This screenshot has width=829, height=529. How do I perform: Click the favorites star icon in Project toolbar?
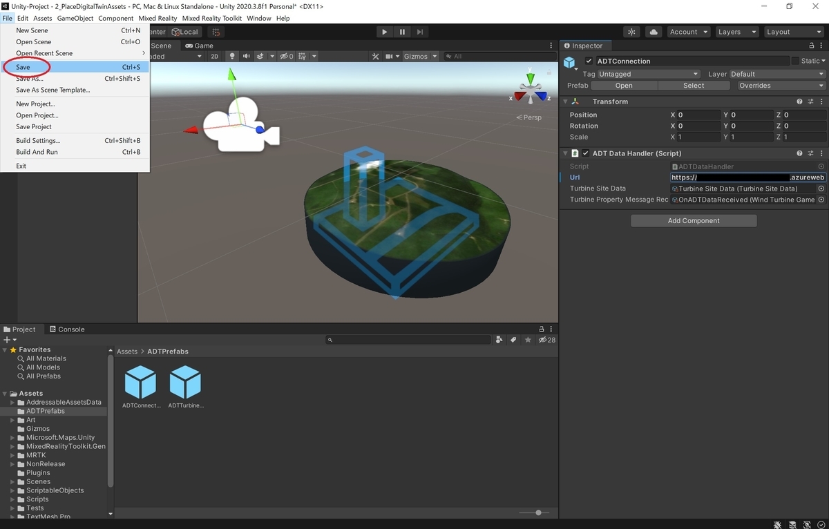click(528, 340)
